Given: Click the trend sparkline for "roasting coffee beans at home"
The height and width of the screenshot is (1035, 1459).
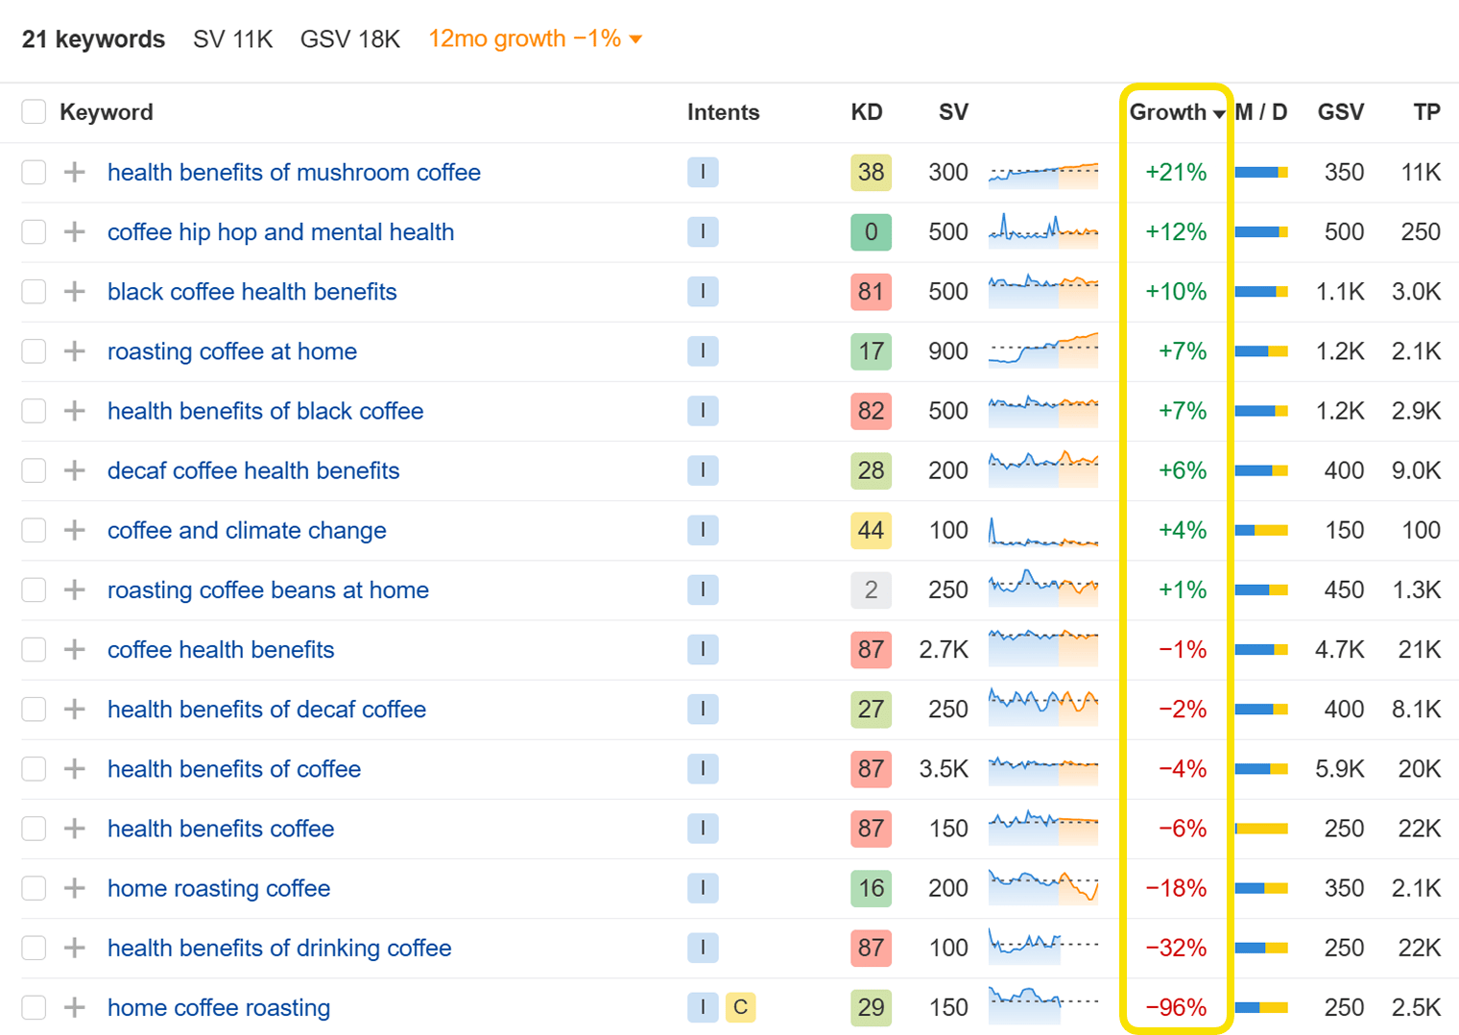Looking at the screenshot, I should 1042,590.
